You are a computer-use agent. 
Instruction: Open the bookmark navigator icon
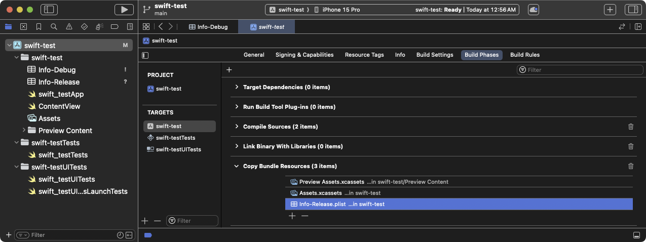click(x=39, y=27)
